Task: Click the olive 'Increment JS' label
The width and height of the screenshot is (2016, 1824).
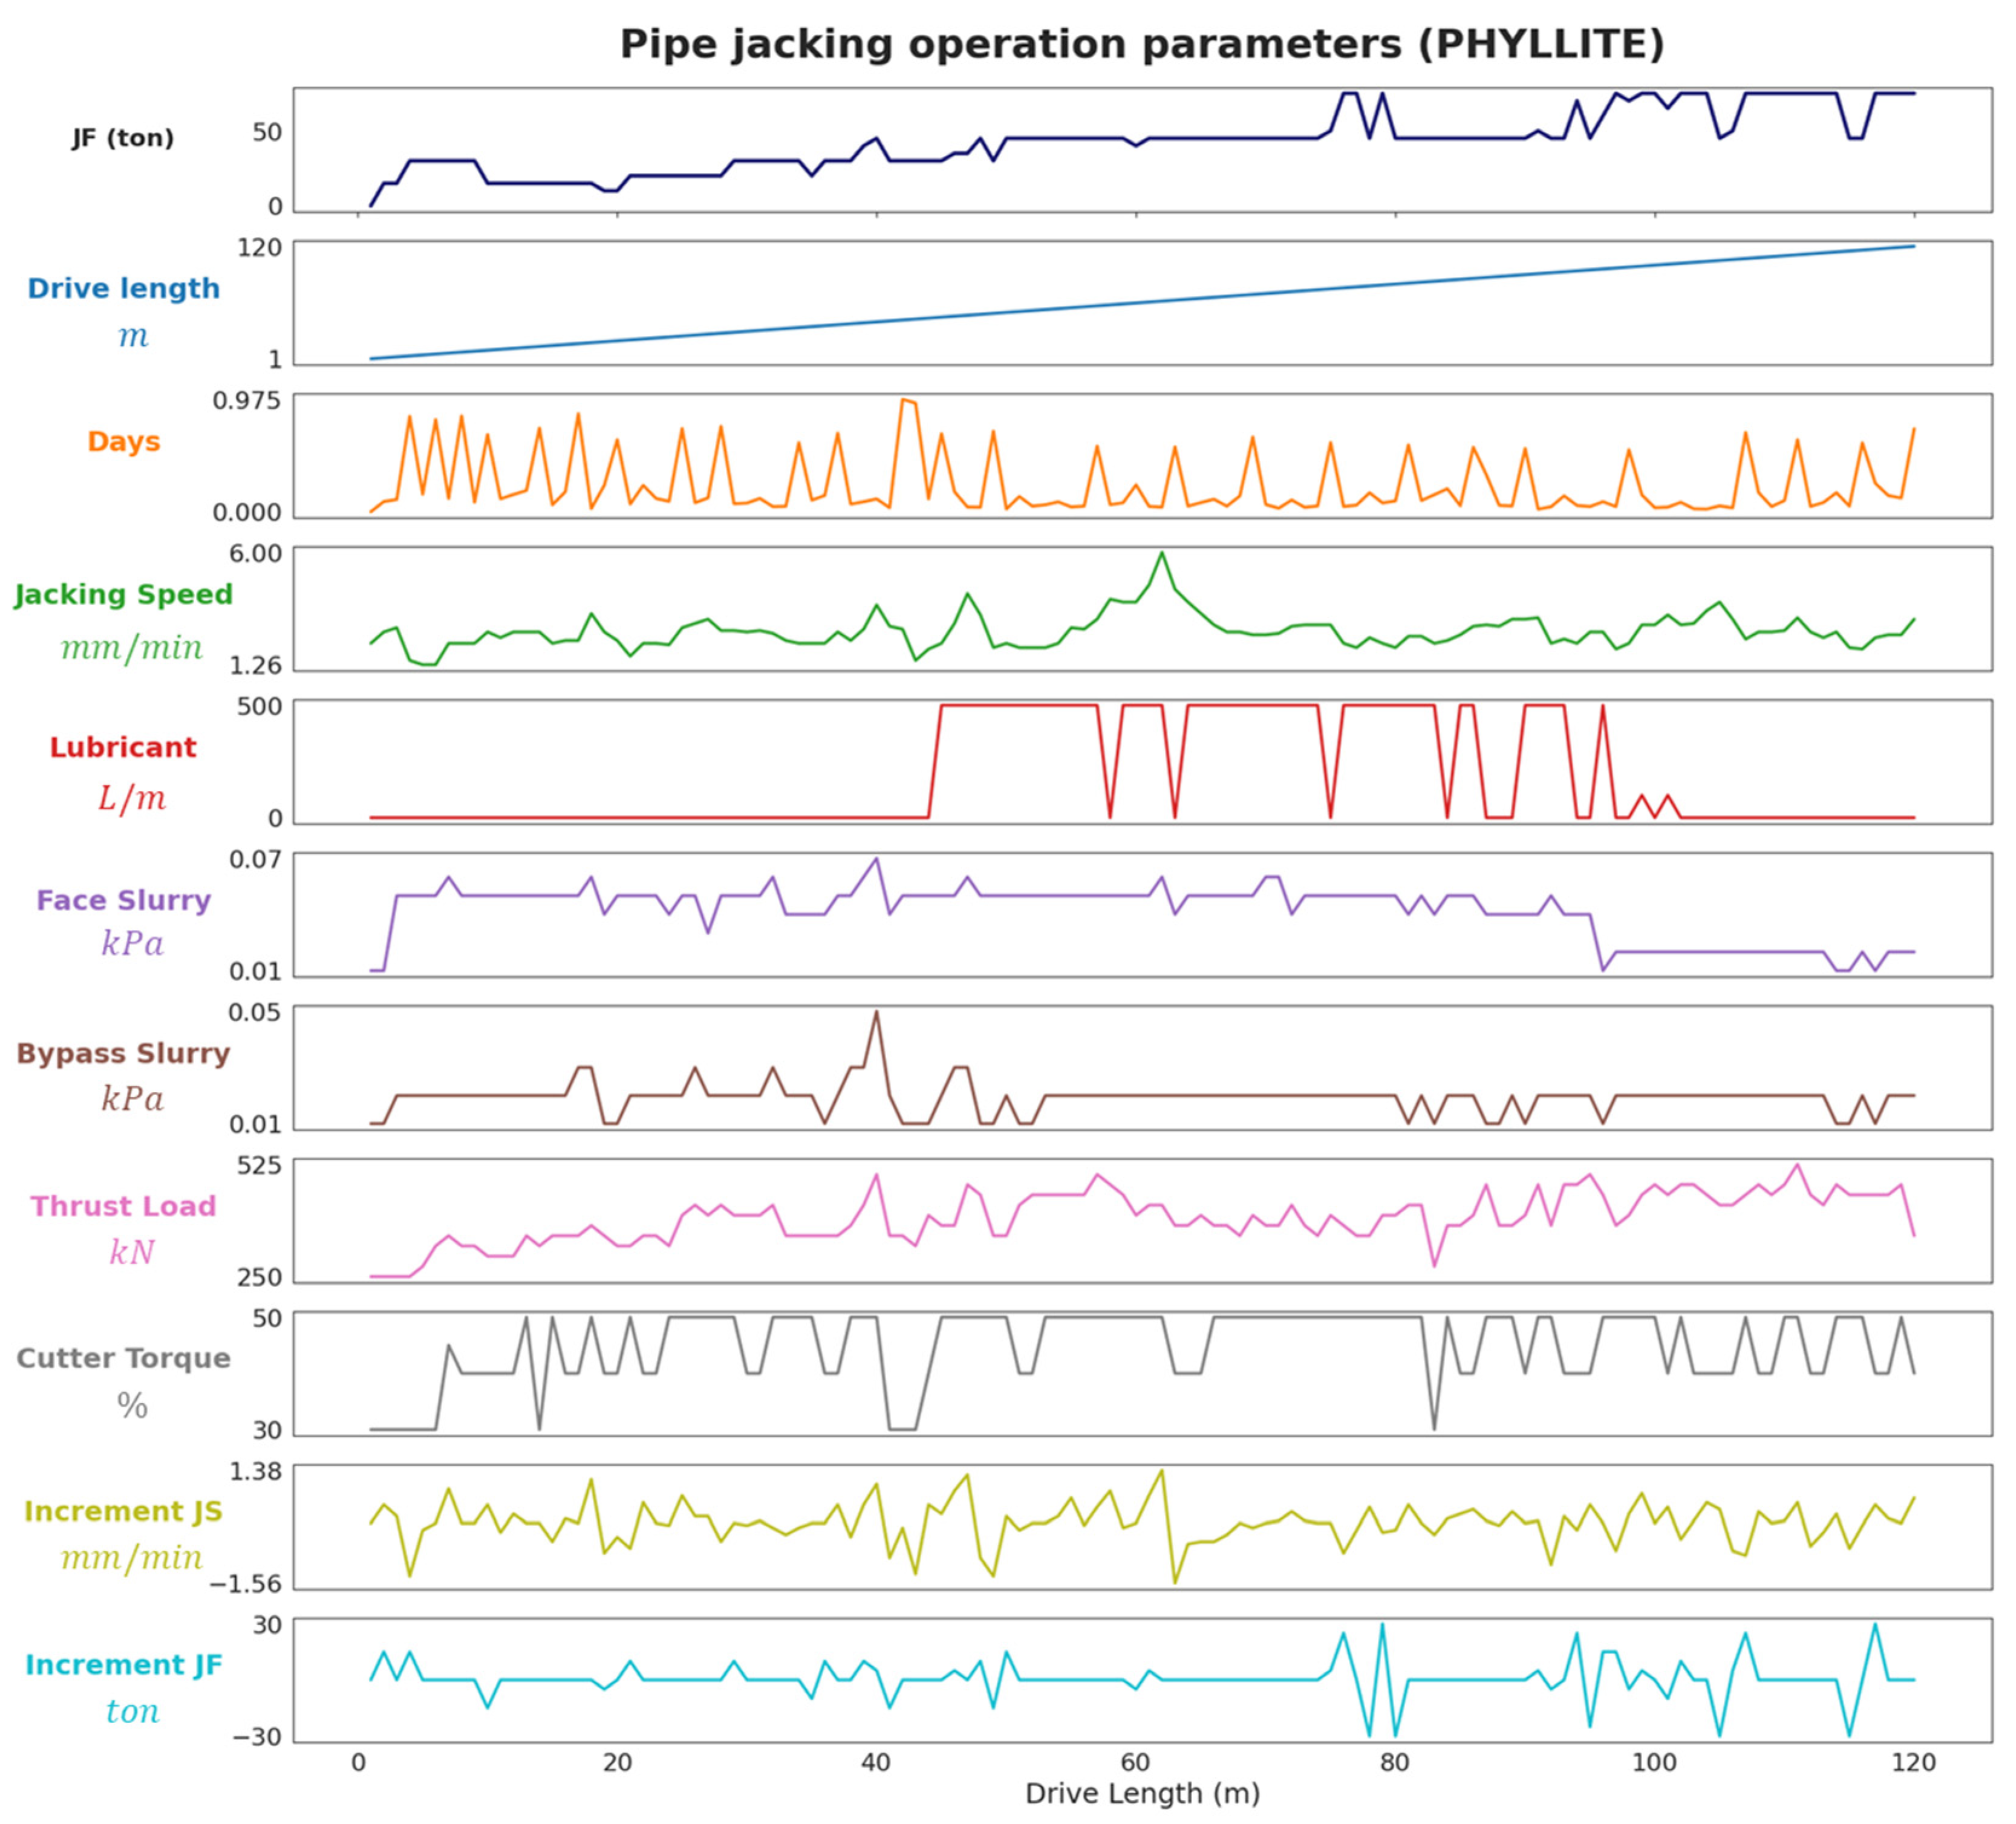Action: click(x=123, y=1511)
